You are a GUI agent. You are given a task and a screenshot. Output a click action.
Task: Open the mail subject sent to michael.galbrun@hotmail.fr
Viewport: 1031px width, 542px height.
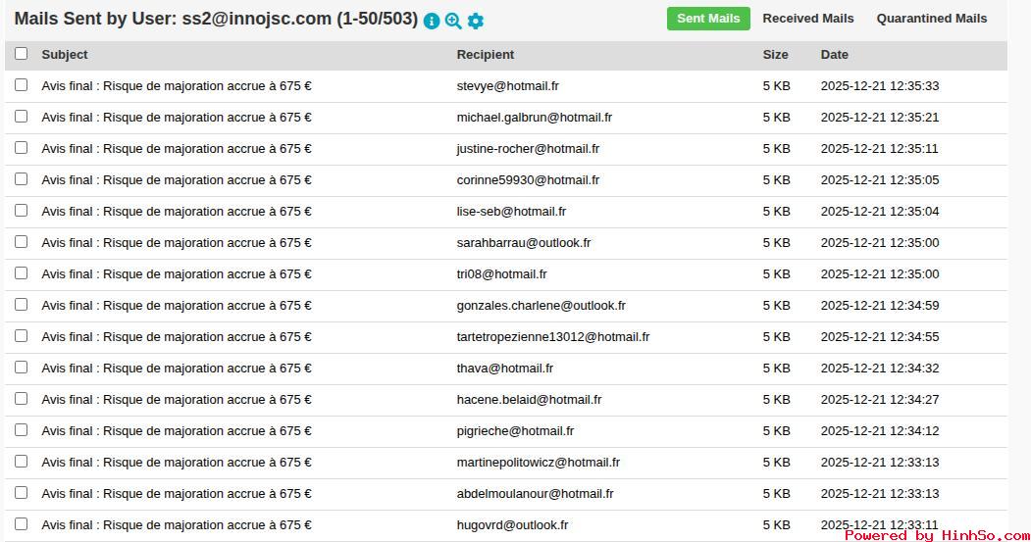click(177, 118)
